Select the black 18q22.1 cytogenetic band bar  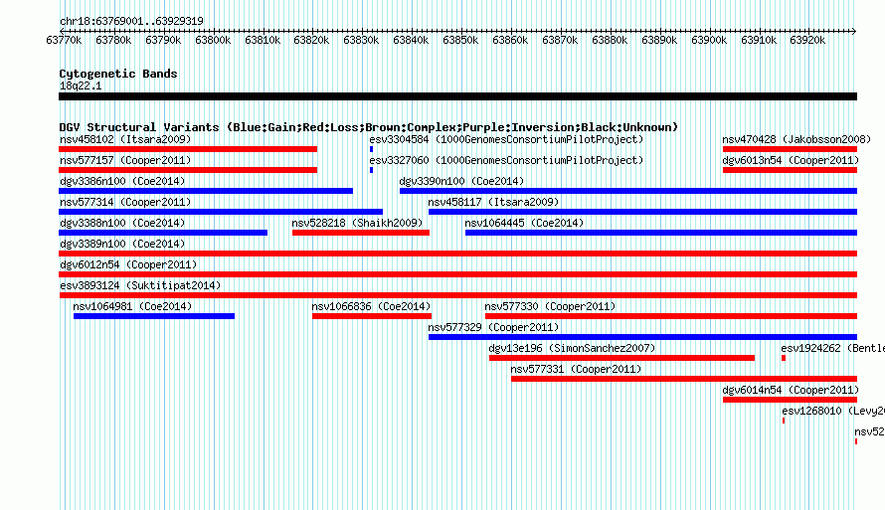457,96
